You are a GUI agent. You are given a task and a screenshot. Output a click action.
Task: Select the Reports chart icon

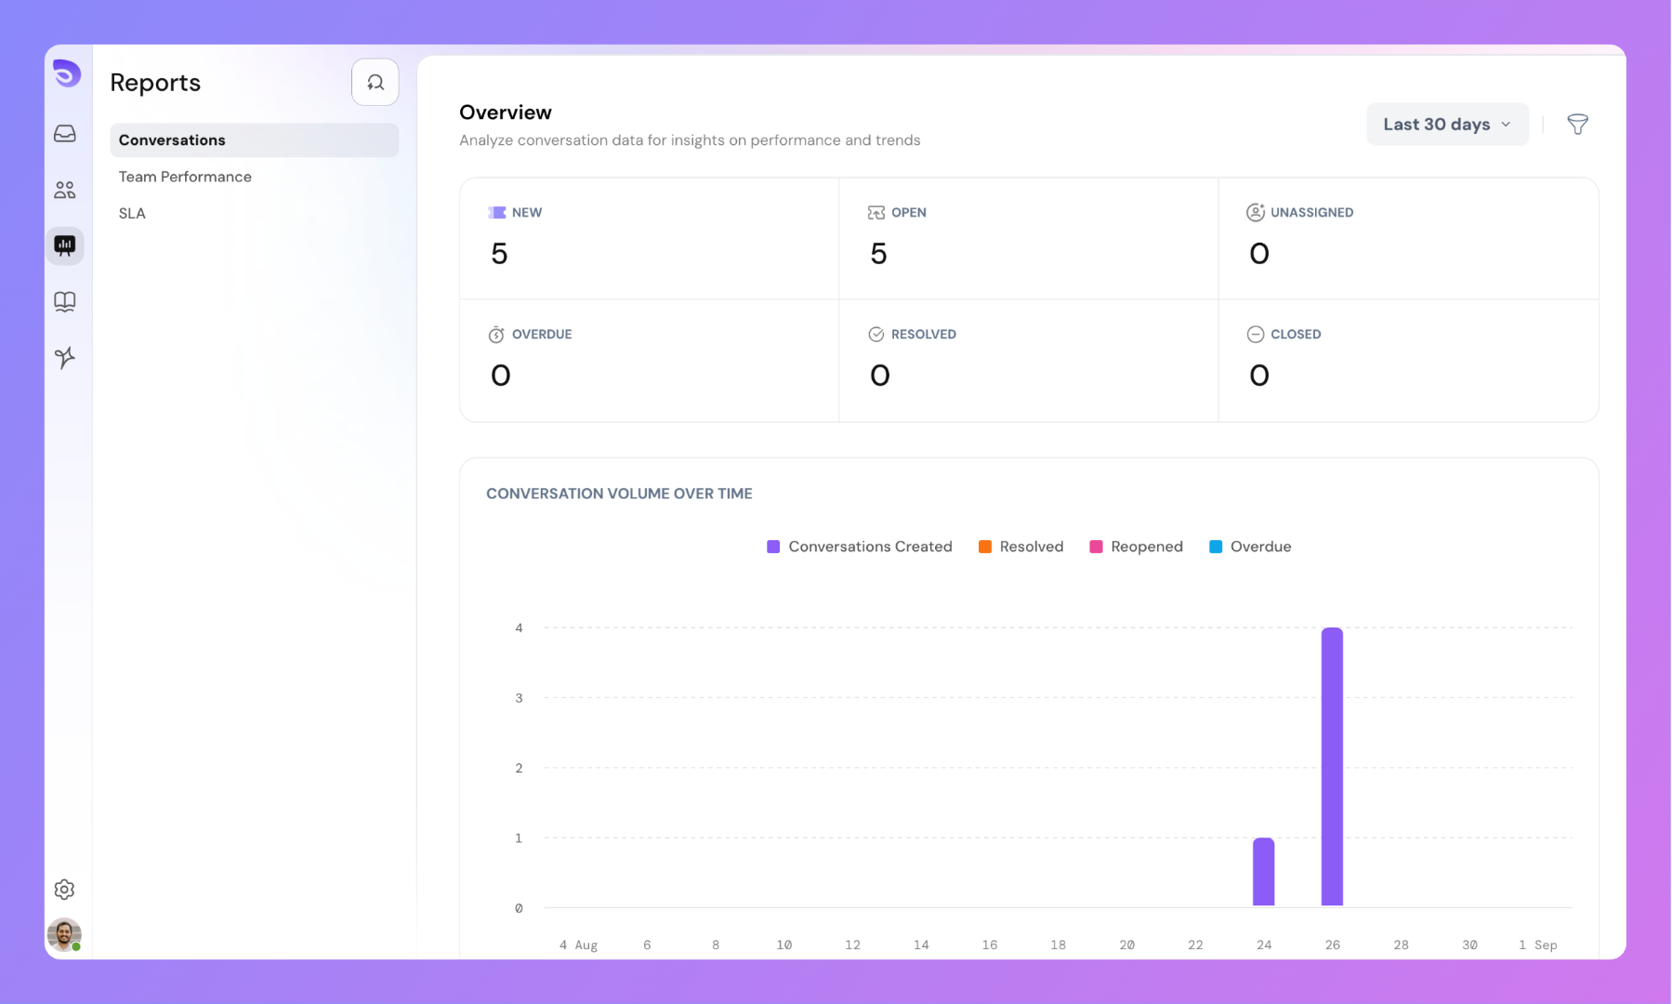click(64, 245)
